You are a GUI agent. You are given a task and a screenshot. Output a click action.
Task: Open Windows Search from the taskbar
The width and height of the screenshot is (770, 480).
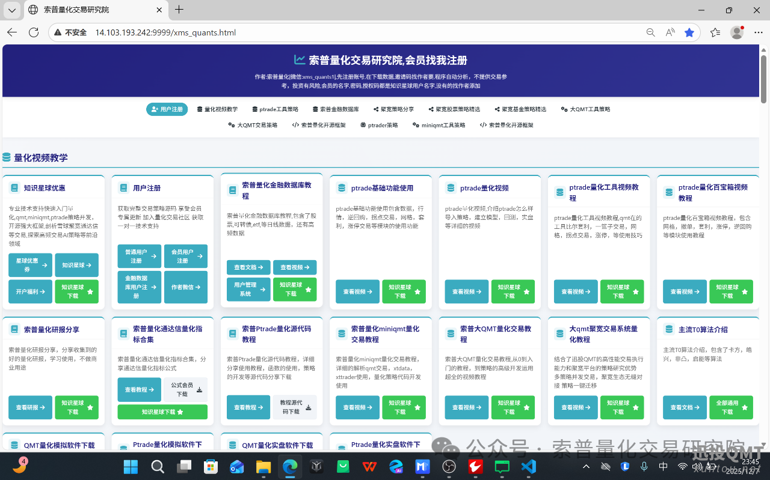(x=157, y=466)
